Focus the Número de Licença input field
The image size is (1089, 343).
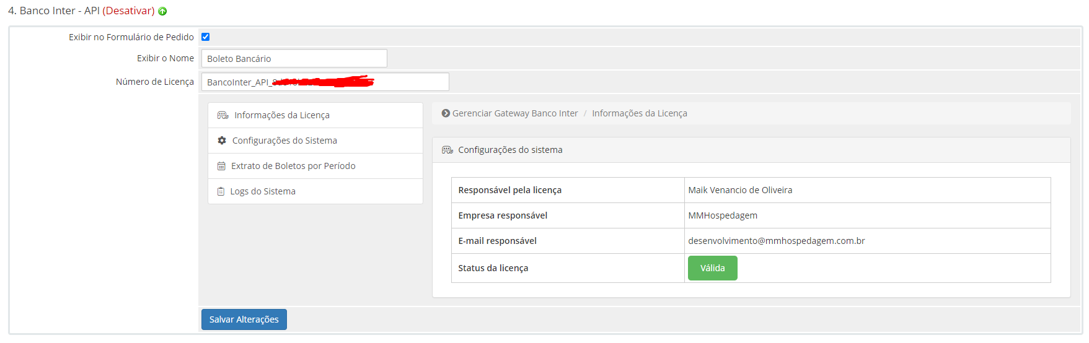coord(325,82)
